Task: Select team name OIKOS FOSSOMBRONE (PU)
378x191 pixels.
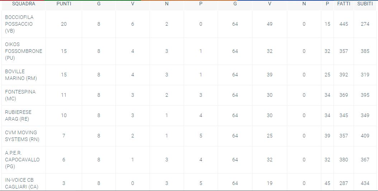Action: (x=23, y=51)
